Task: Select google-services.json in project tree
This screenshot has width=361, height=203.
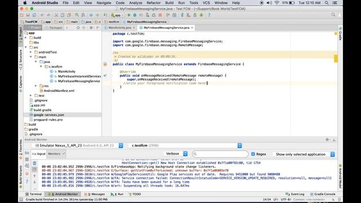Action: tap(49, 115)
